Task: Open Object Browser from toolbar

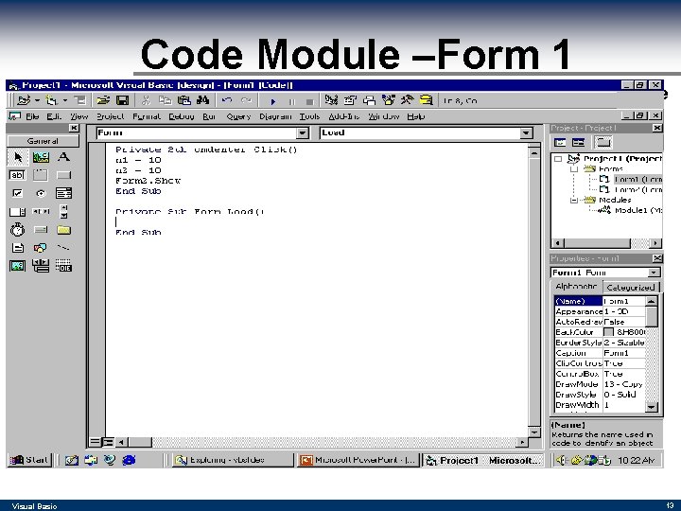Action: coord(389,100)
